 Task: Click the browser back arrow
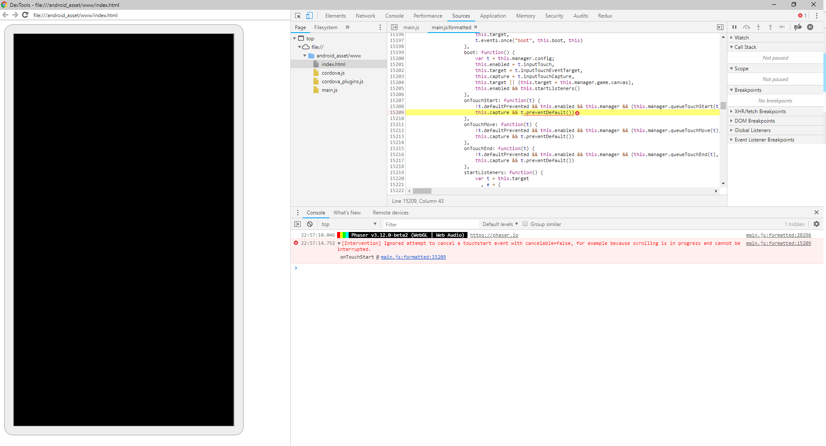6,15
